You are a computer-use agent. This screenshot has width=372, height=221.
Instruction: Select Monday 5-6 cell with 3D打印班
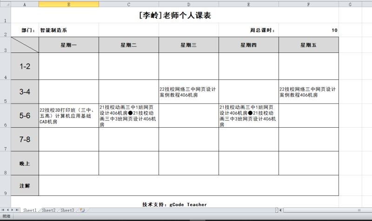click(x=69, y=116)
